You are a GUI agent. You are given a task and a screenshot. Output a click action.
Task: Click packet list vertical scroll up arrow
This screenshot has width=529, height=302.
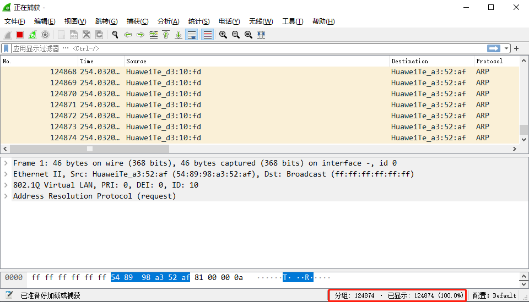pyautogui.click(x=523, y=61)
